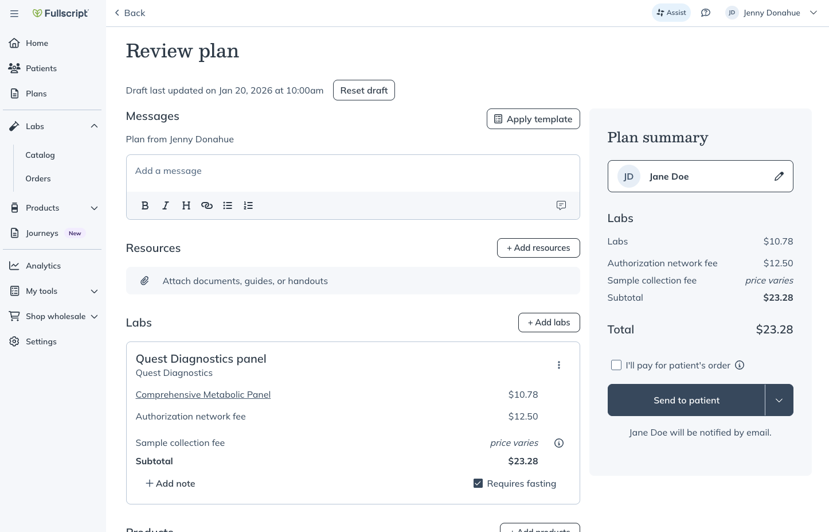Viewport: 829px width, 532px height.
Task: Click Add labs button
Action: tap(549, 323)
